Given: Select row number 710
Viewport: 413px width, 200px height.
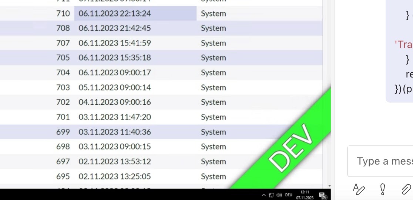Looking at the screenshot, I should tap(63, 13).
